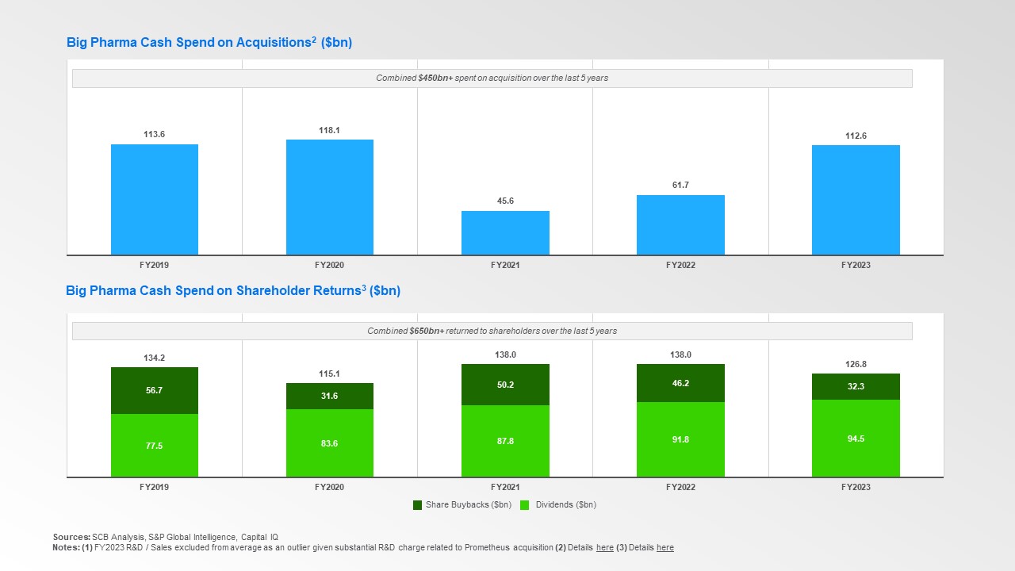1015x571 pixels.
Task: Select the FY2023 acquisitions bar labeled 112.6
Action: click(x=856, y=200)
